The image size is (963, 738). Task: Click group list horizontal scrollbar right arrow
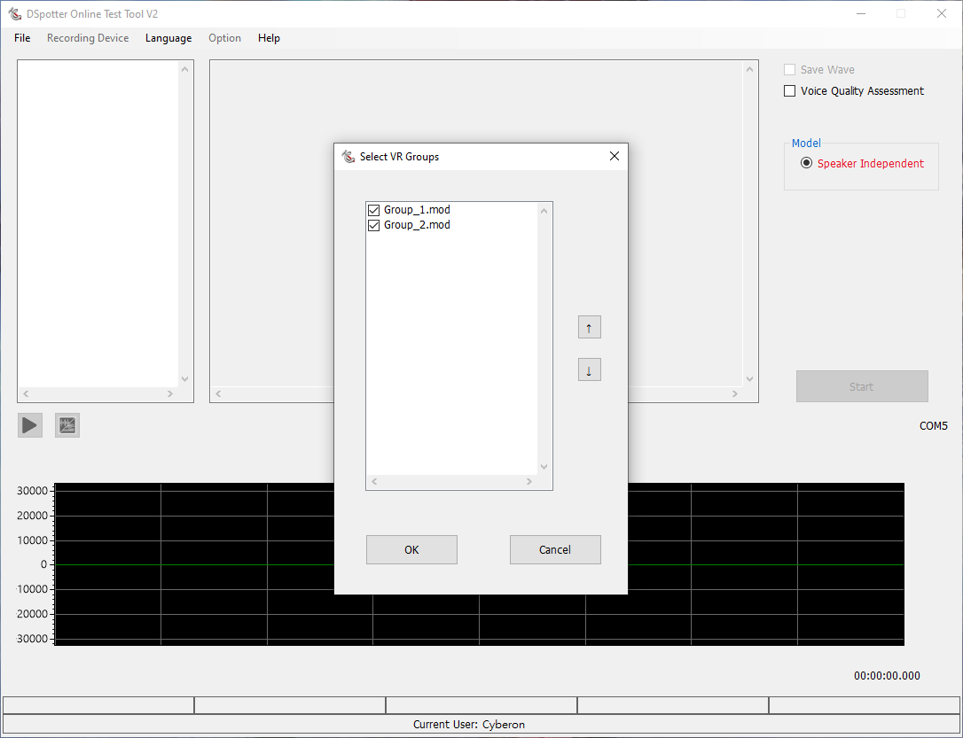pyautogui.click(x=529, y=482)
